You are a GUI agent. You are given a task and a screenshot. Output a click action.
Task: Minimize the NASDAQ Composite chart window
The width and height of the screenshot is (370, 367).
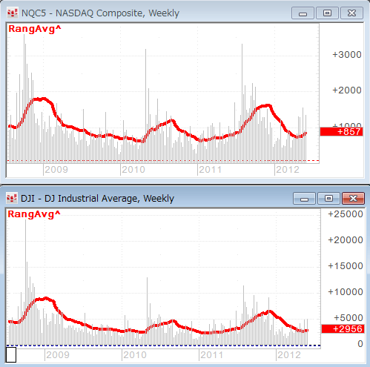click(x=303, y=13)
